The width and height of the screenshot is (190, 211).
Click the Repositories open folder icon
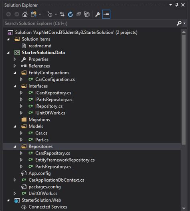(x=24, y=146)
